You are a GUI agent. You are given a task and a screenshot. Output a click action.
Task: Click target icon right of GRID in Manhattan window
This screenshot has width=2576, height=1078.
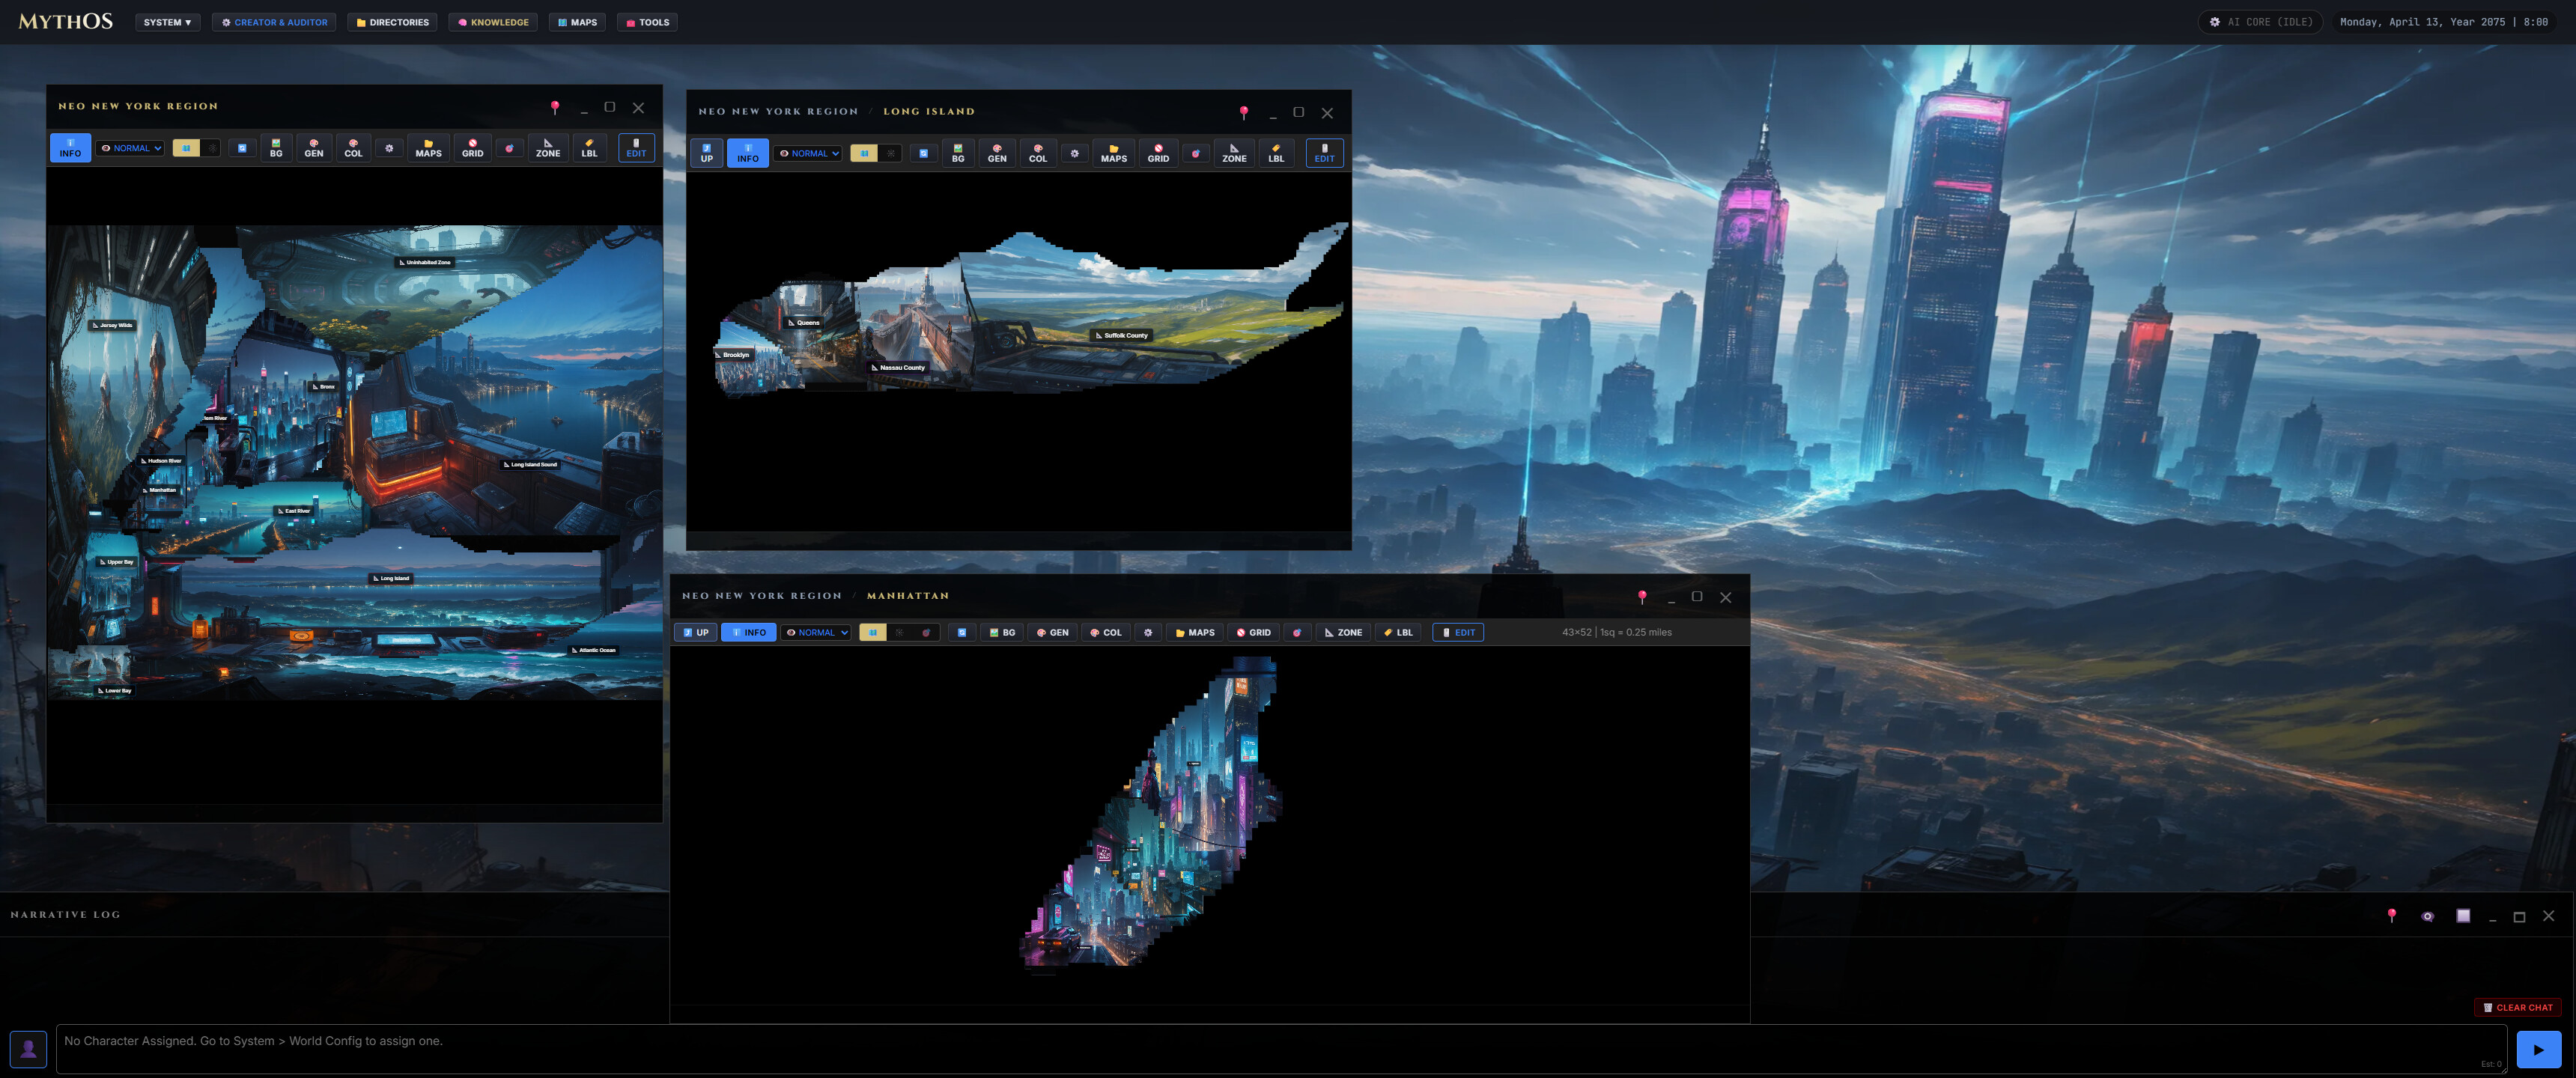click(x=1297, y=632)
